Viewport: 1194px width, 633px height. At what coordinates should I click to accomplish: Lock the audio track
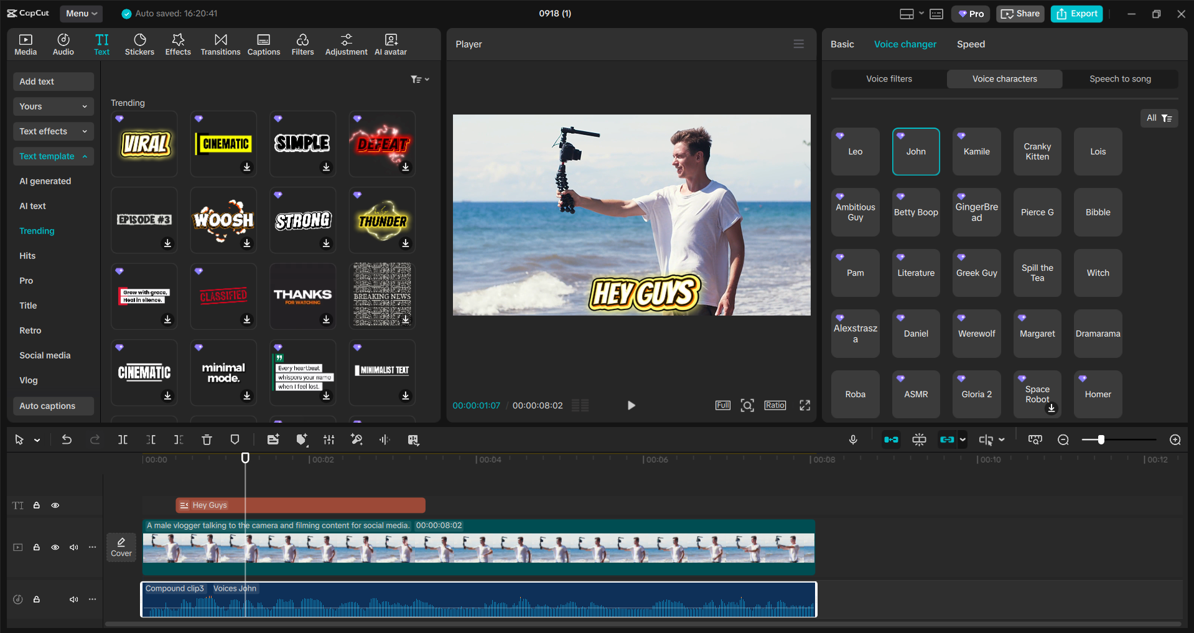(36, 599)
